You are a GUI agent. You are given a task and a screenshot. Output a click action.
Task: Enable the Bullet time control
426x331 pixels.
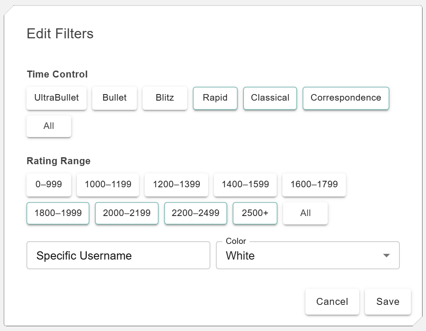point(115,98)
